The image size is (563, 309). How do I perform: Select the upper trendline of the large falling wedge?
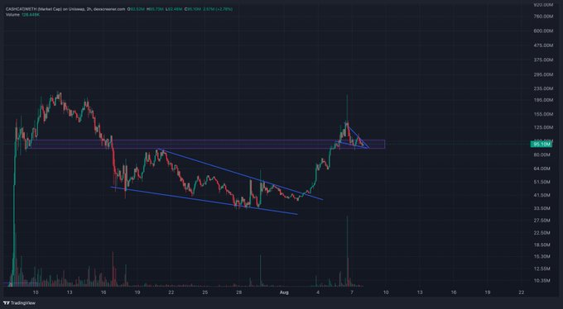click(x=240, y=174)
